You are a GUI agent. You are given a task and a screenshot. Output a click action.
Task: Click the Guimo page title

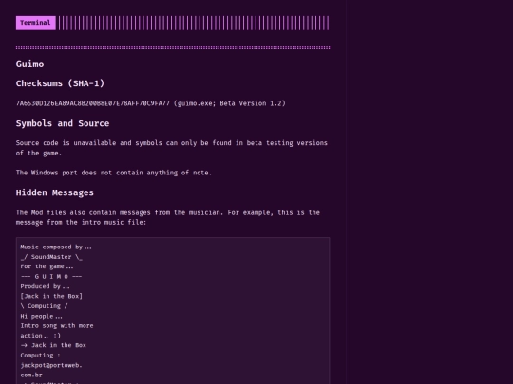(x=29, y=64)
